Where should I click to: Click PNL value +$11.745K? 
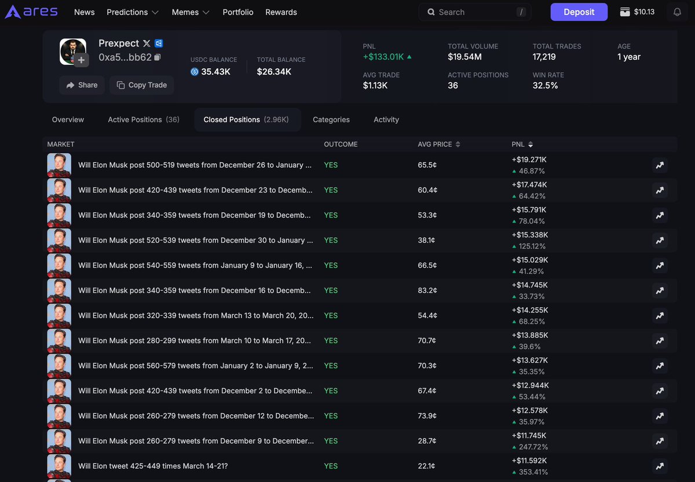coord(530,436)
